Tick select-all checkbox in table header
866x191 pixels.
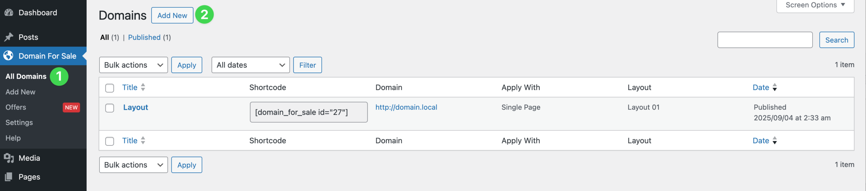point(110,88)
